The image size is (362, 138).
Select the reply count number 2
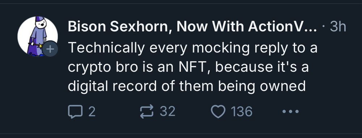point(92,112)
